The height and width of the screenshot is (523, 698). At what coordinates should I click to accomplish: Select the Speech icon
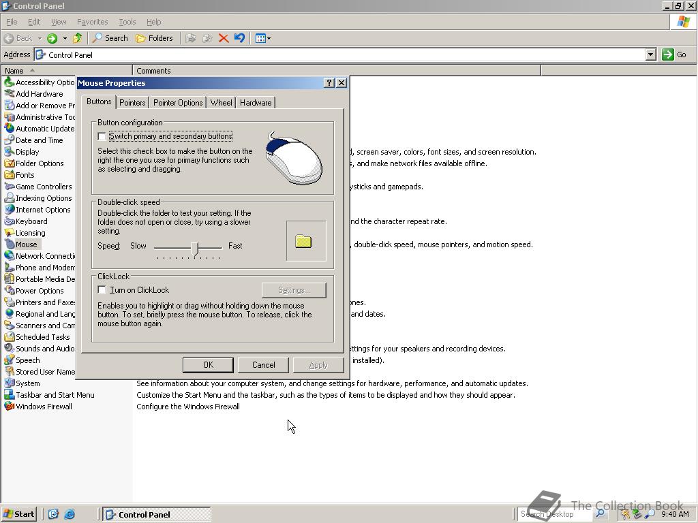(10, 360)
